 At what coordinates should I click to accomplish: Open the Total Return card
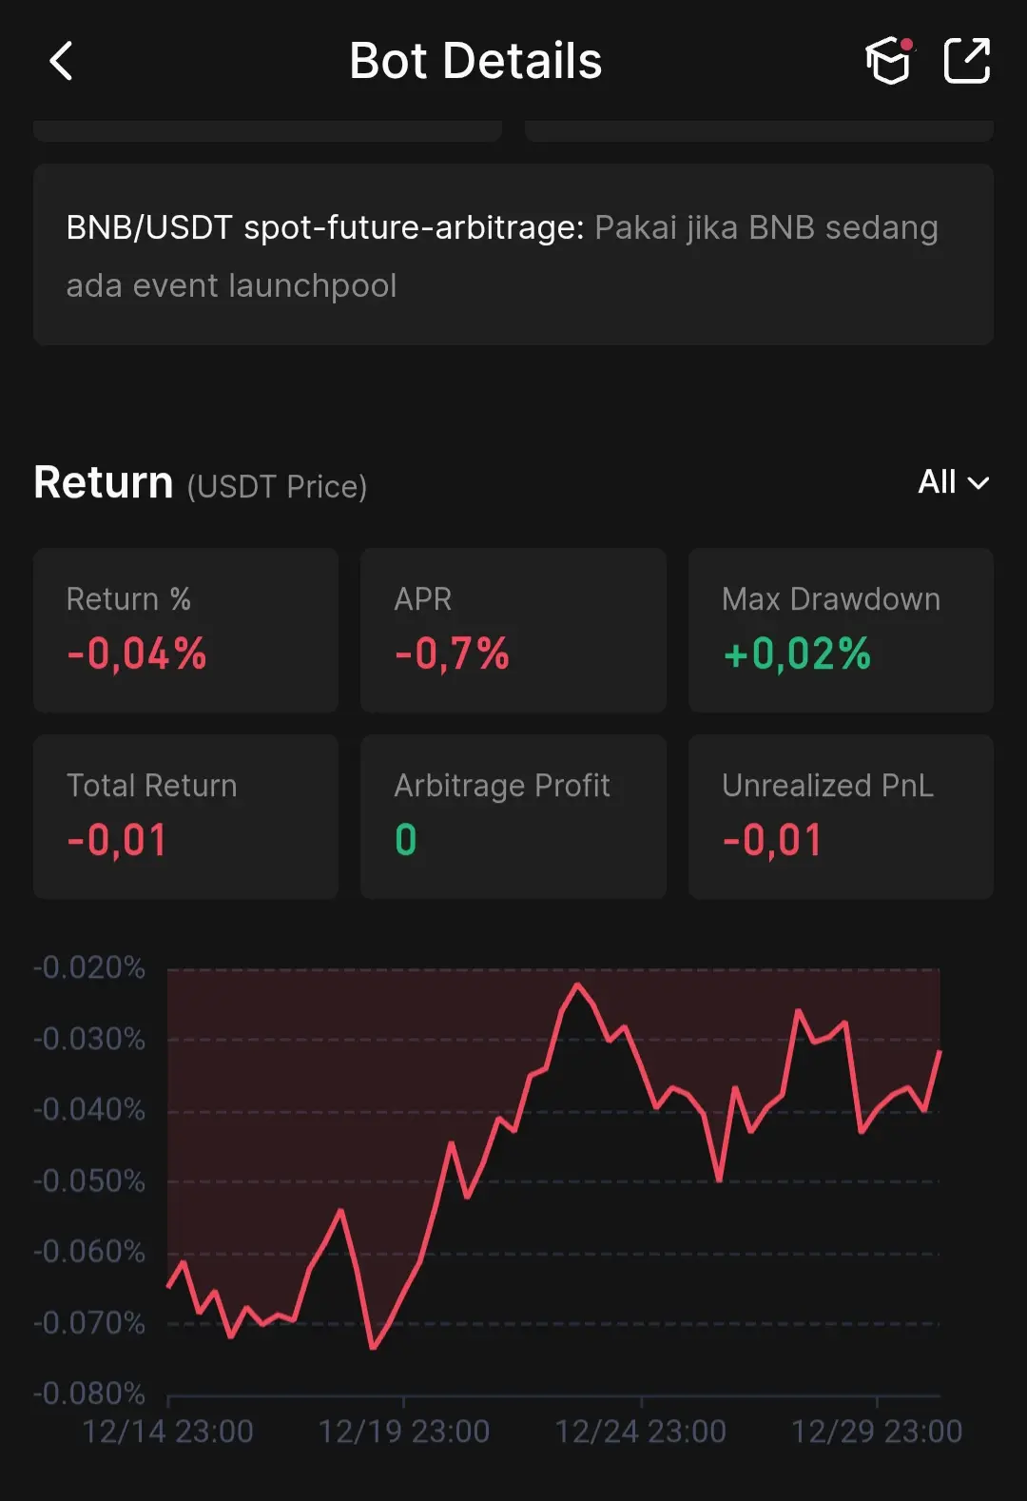click(x=185, y=816)
